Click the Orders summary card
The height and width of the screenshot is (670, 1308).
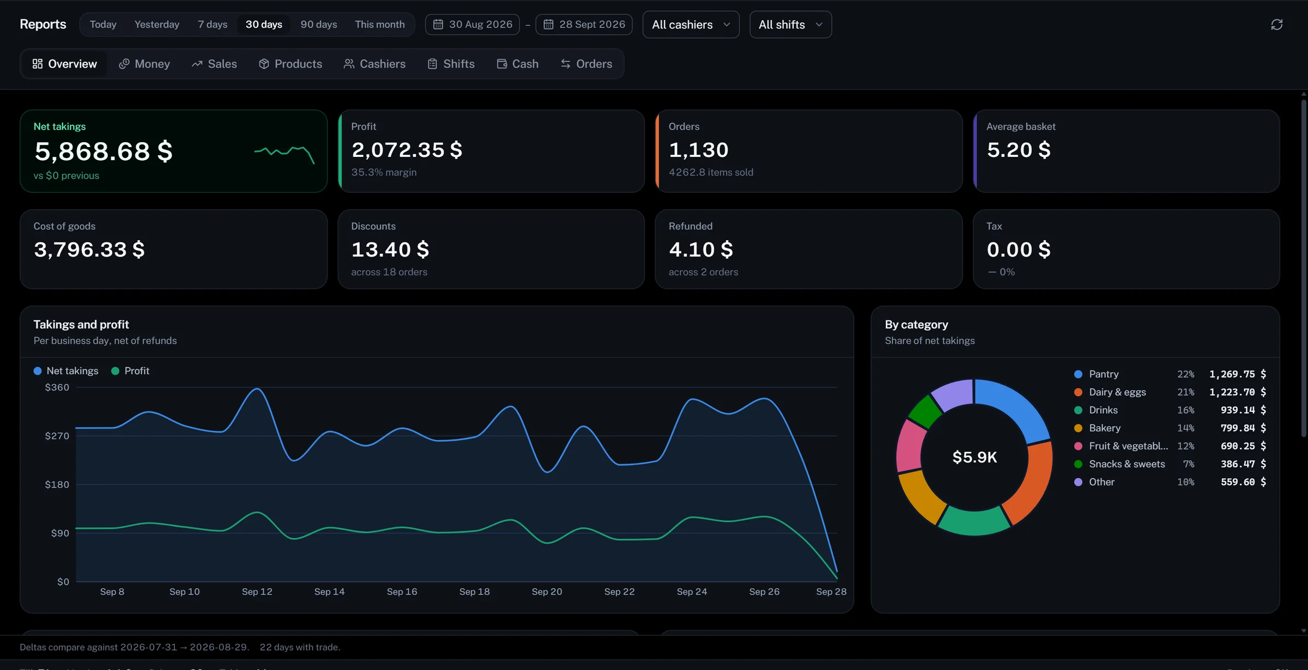tap(809, 151)
